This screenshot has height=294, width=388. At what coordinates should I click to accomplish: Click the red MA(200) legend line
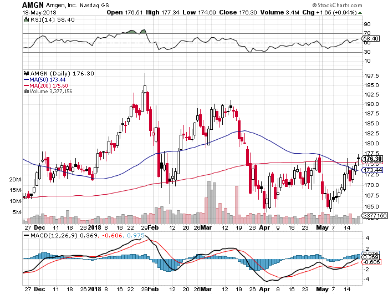pos(26,85)
